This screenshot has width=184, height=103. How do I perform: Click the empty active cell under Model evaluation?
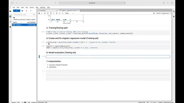108,57
